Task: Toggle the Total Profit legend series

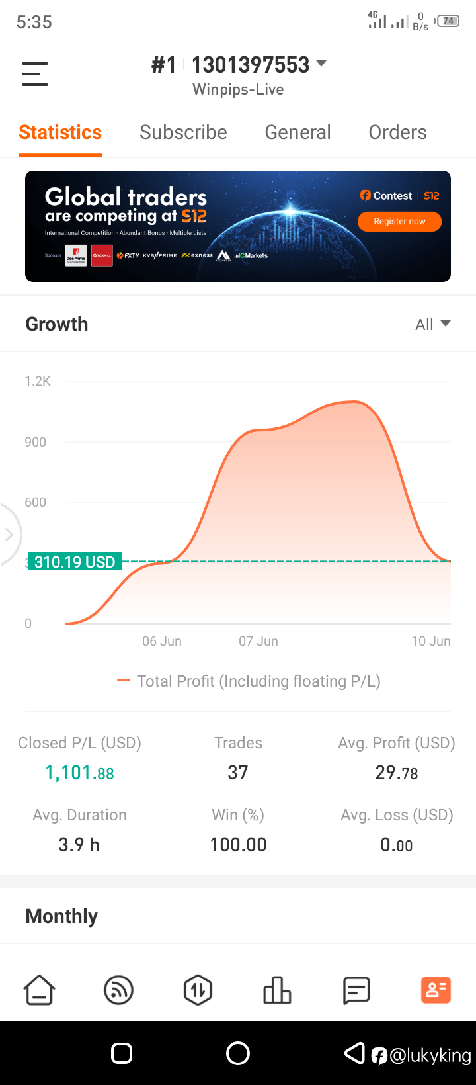Action: click(249, 681)
